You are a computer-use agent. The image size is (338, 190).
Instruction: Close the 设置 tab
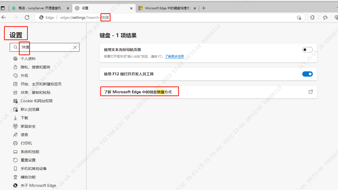click(x=131, y=8)
